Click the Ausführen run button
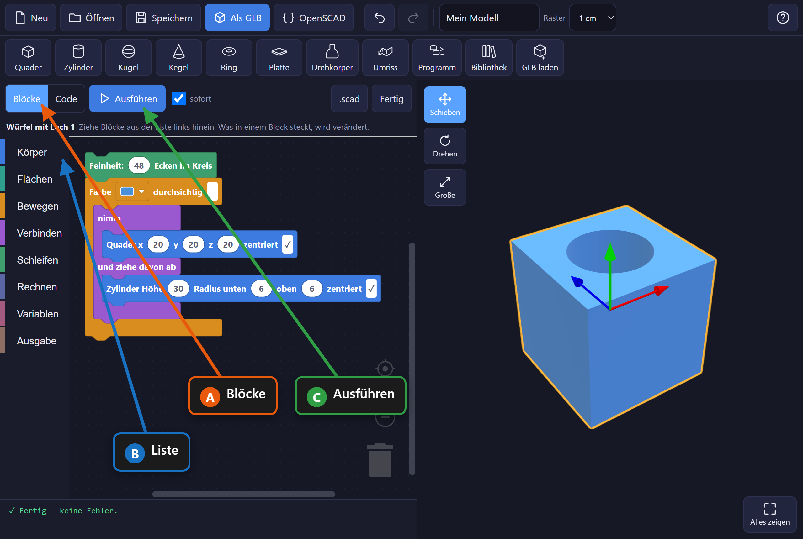 [127, 99]
